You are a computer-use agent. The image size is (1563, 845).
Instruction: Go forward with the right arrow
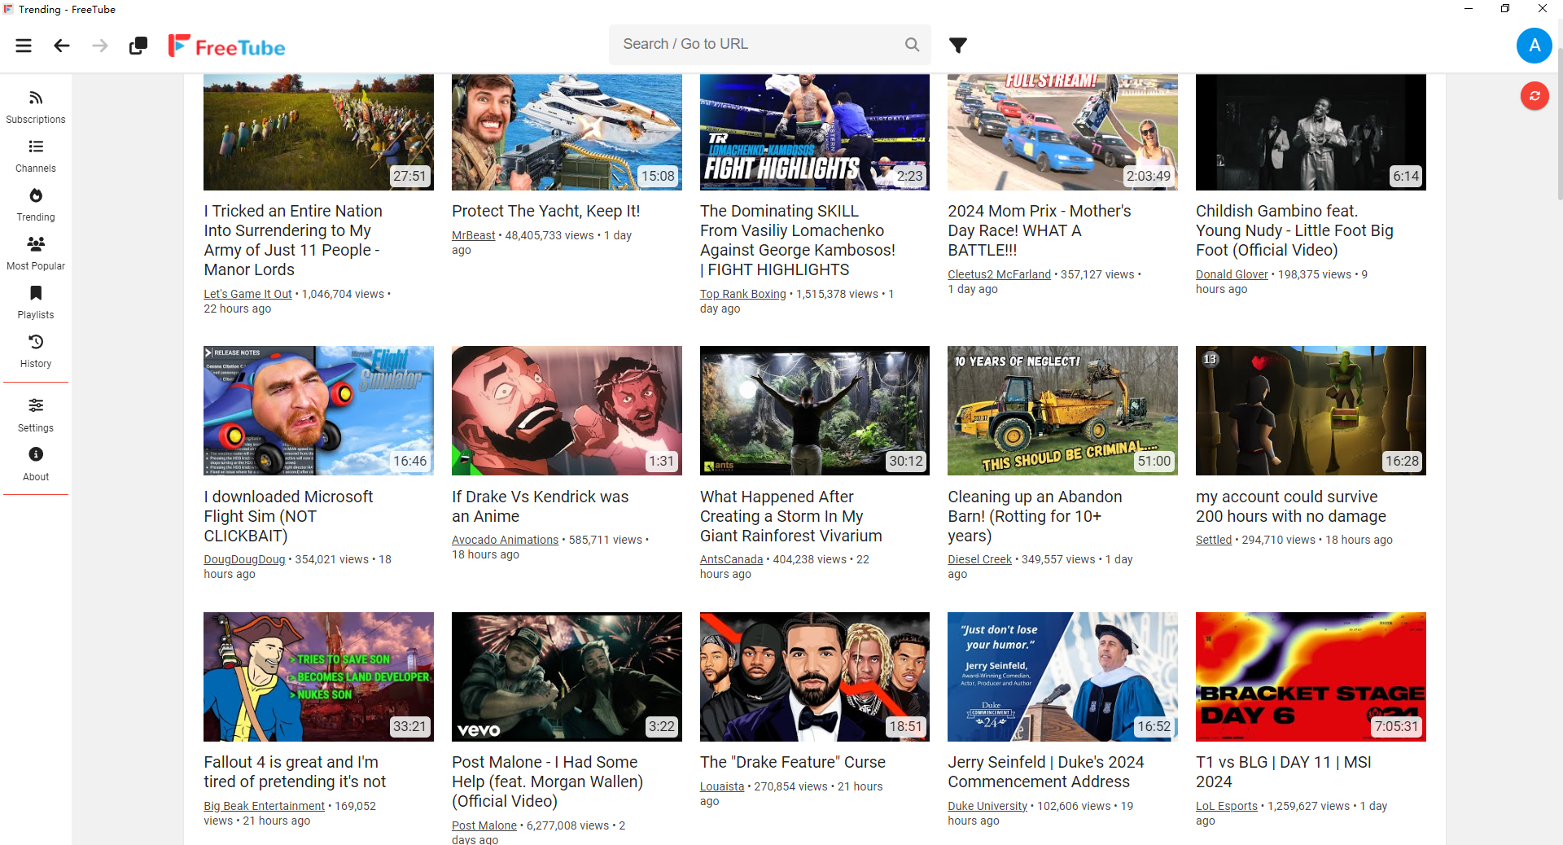tap(100, 46)
